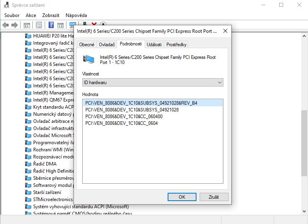Select the Ovladač arbitrace entry

pyautogui.click(x=49, y=121)
